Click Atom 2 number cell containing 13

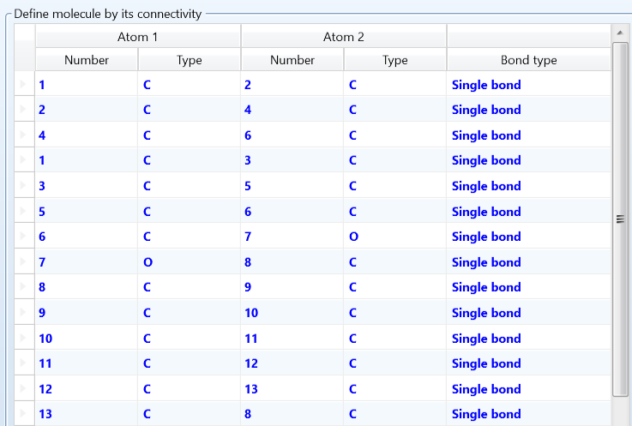(x=251, y=389)
